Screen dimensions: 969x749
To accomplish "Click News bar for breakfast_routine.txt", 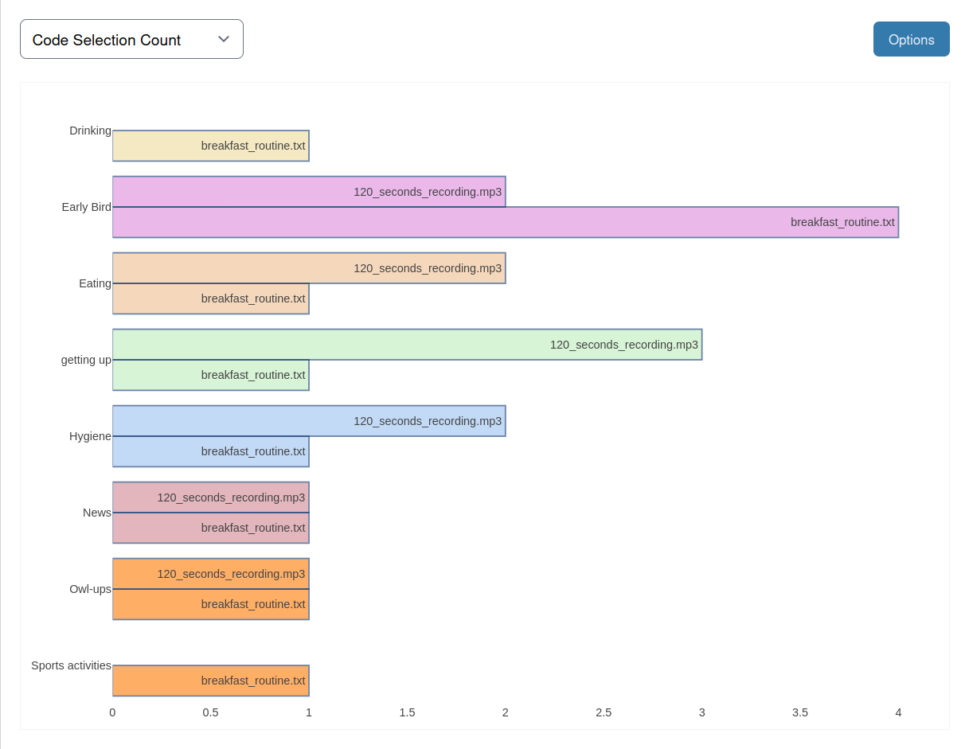I will (210, 529).
